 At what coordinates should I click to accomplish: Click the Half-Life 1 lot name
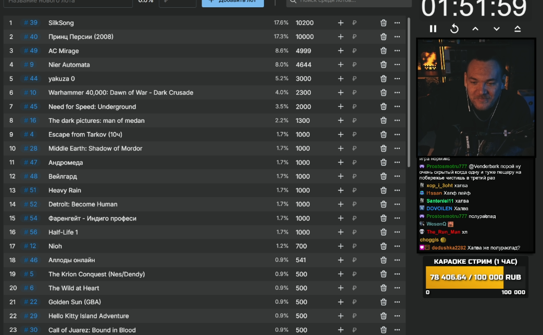[63, 232]
